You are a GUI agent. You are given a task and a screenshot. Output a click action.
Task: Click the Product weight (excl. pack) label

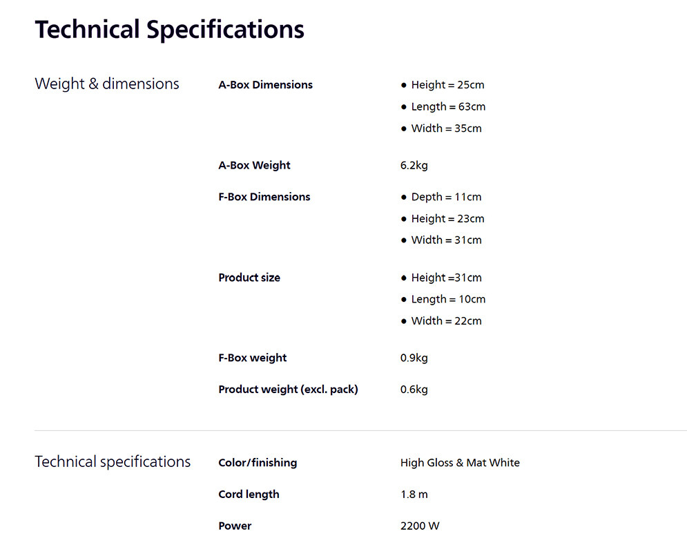(288, 390)
